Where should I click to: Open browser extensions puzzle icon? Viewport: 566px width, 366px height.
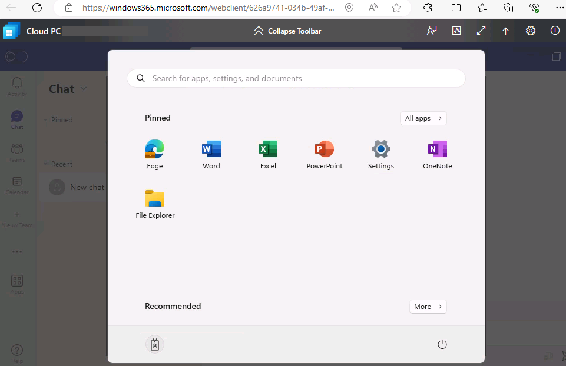tap(428, 8)
